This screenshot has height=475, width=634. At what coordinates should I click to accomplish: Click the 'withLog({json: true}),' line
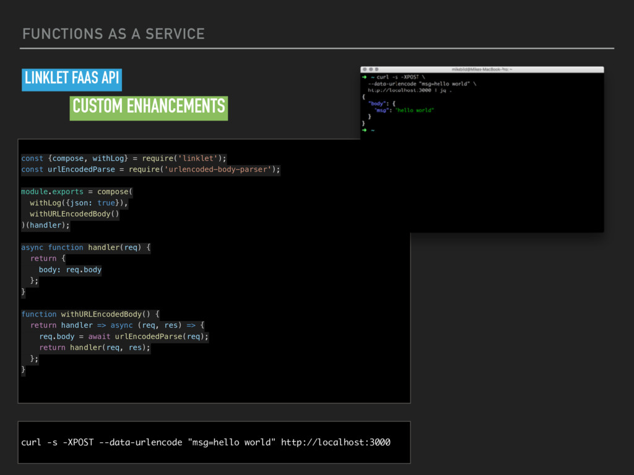[x=79, y=203]
